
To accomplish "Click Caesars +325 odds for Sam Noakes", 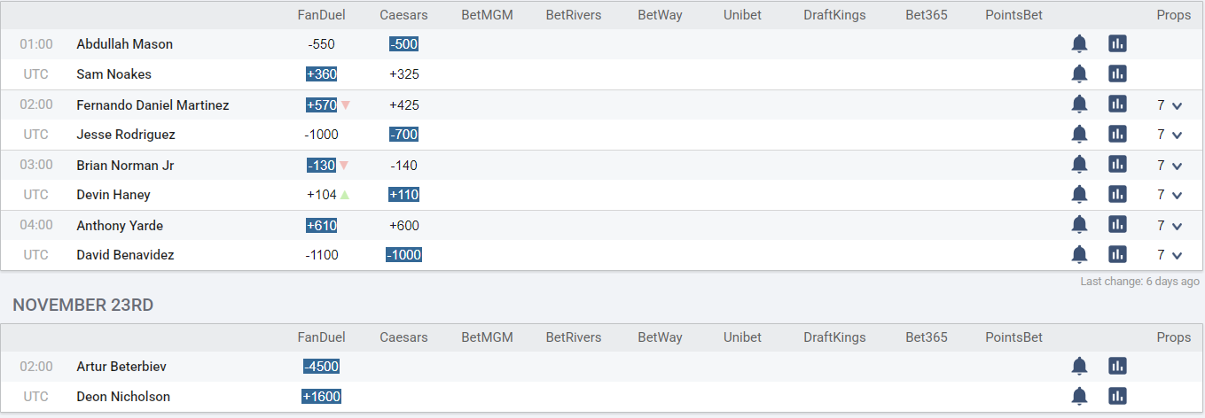I will (x=404, y=74).
